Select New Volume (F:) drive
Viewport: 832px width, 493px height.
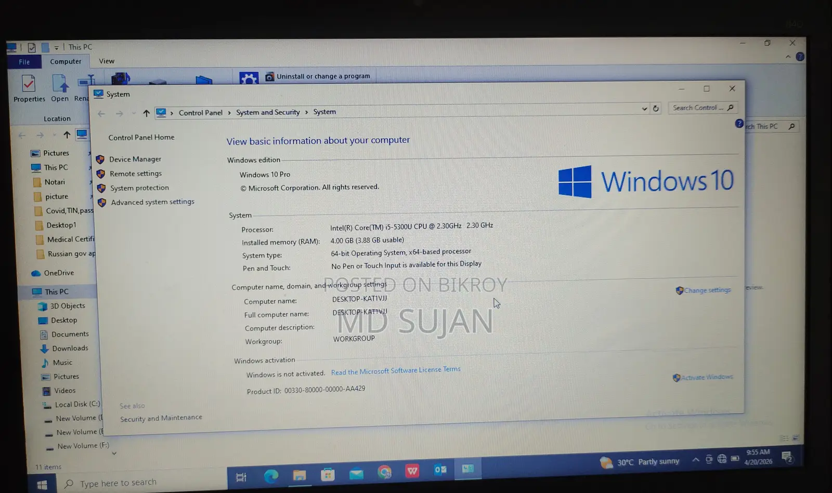pyautogui.click(x=77, y=446)
